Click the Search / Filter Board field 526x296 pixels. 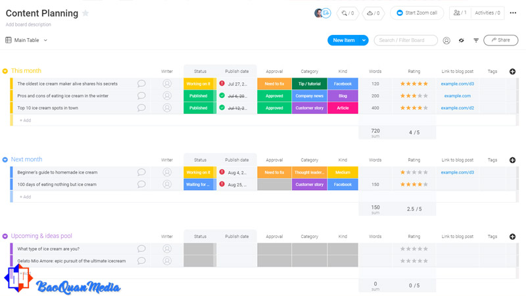(406, 40)
